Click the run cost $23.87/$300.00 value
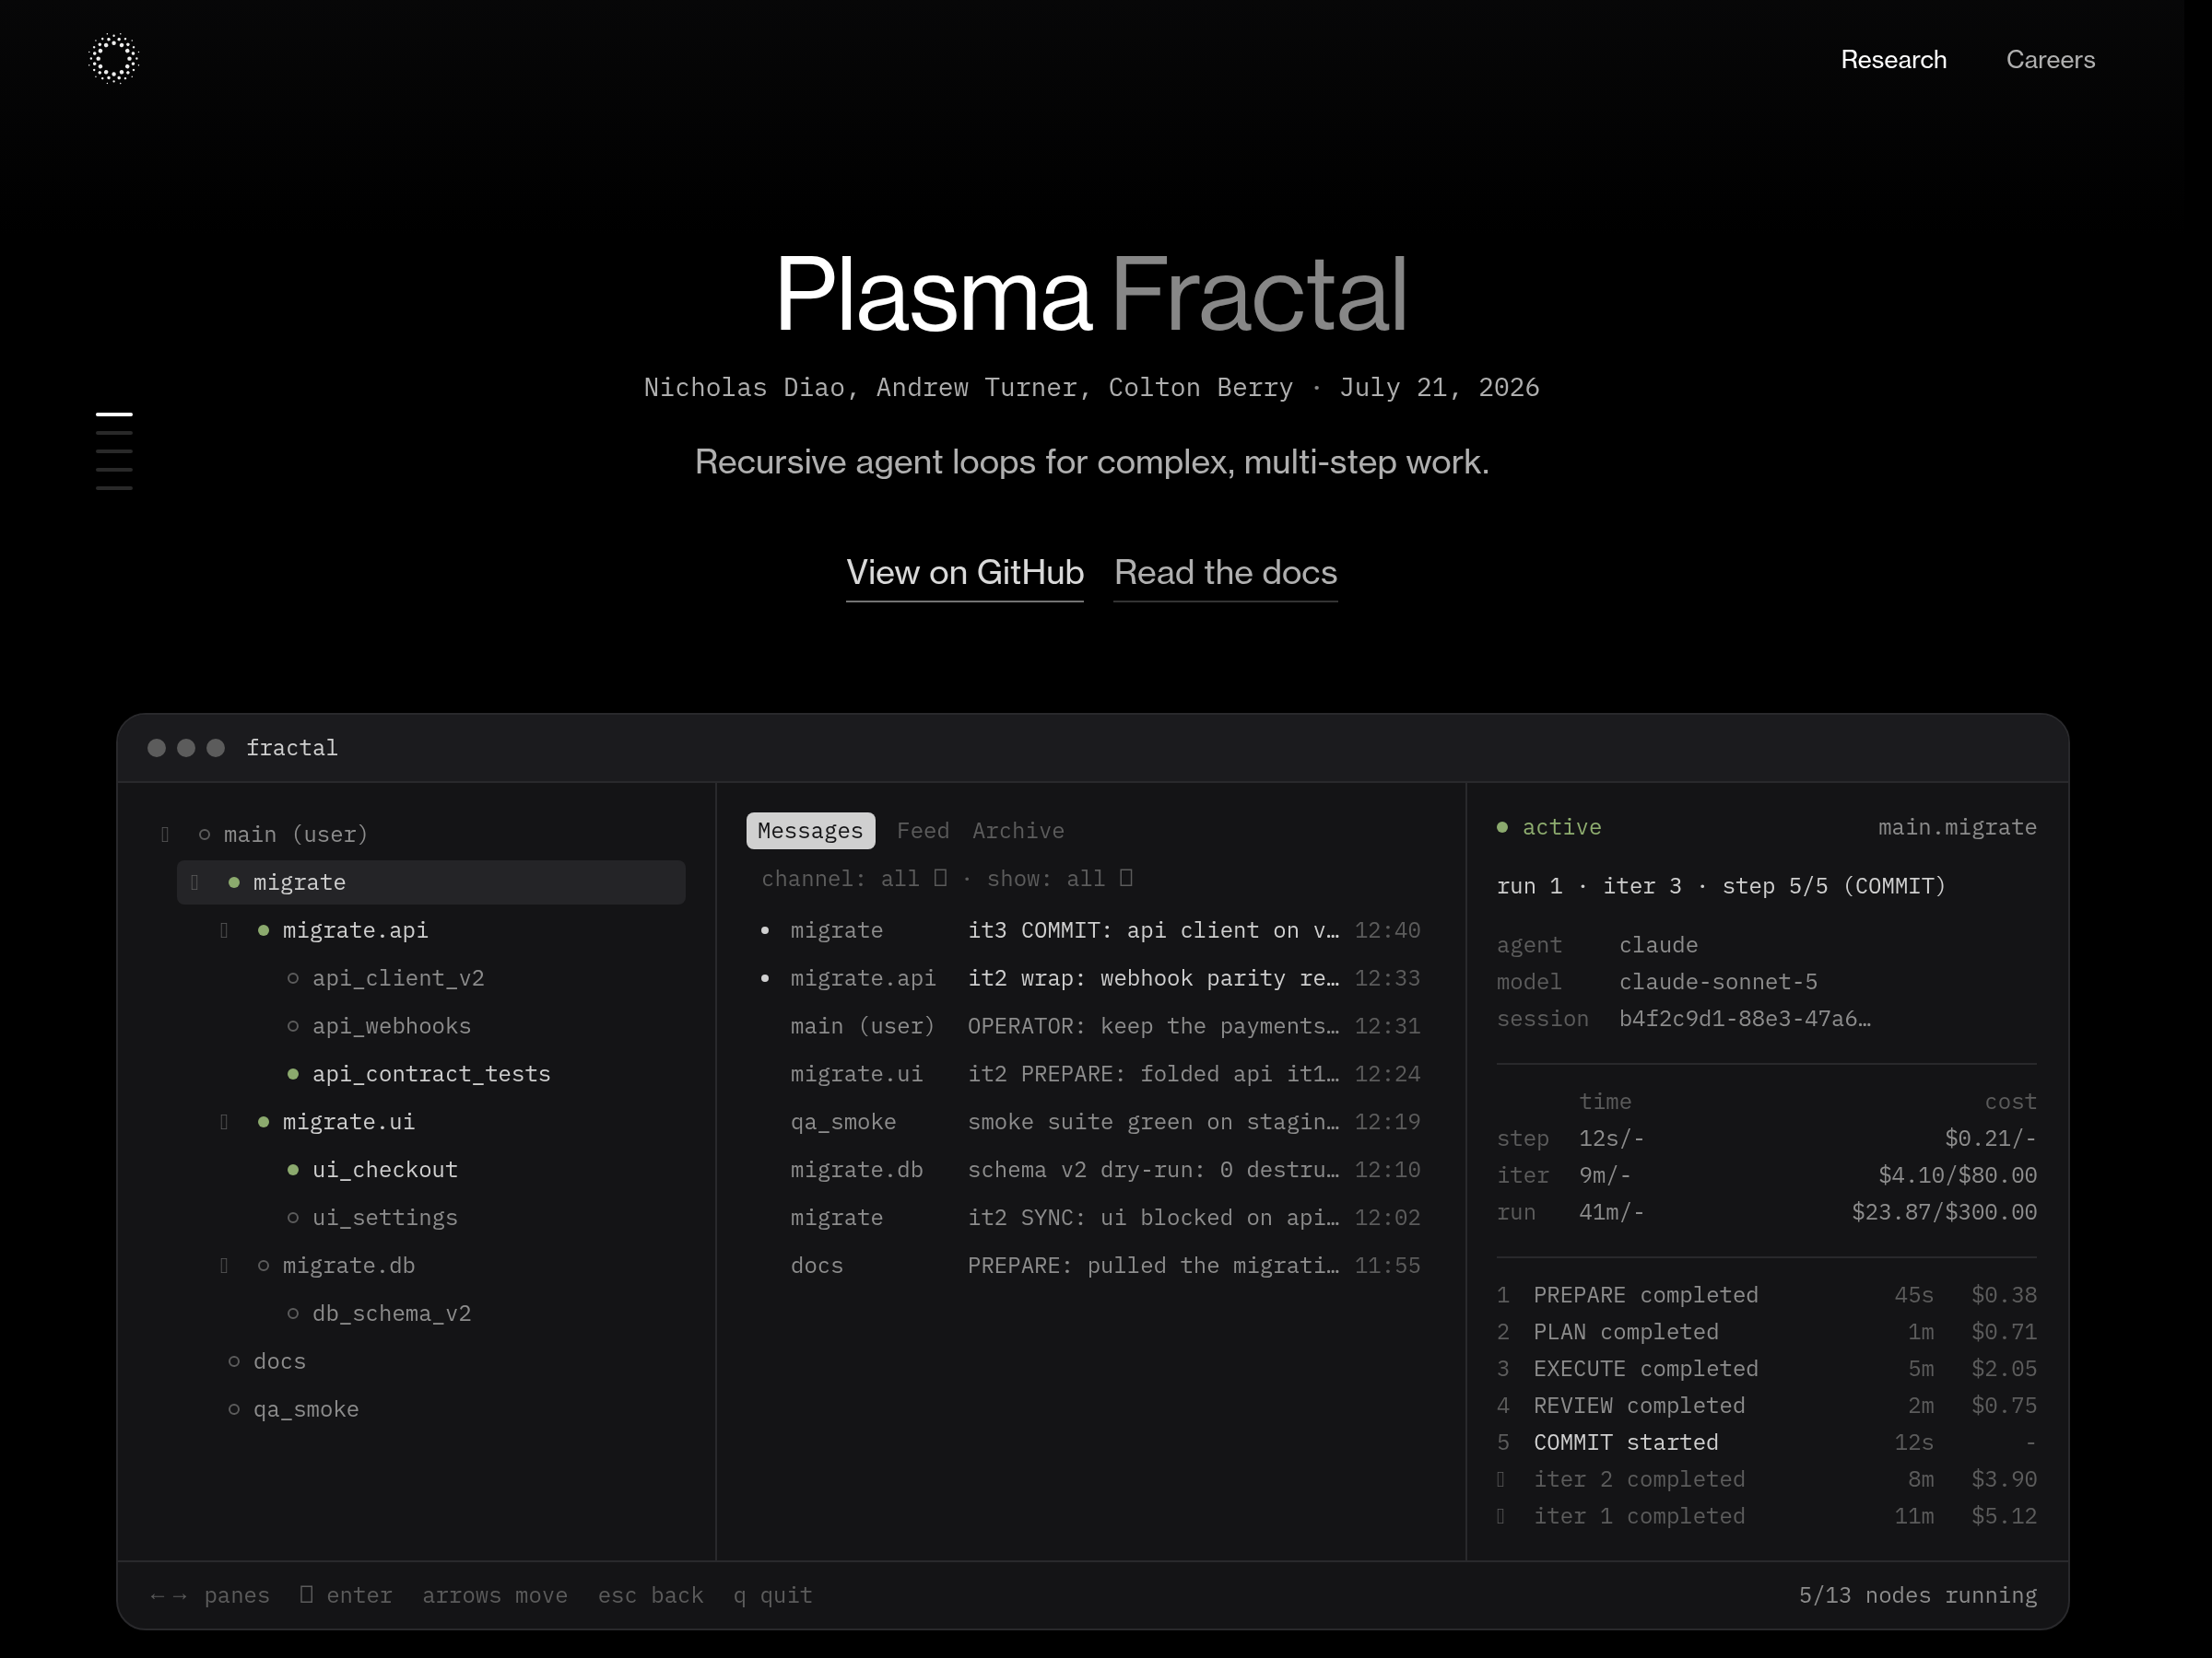2212x1658 pixels. 1944,1212
